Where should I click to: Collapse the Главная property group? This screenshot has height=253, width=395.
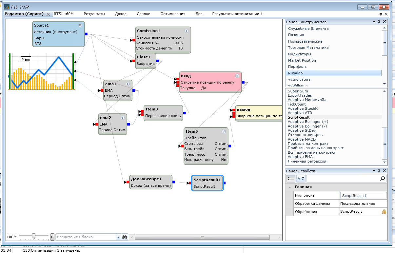coord(290,187)
